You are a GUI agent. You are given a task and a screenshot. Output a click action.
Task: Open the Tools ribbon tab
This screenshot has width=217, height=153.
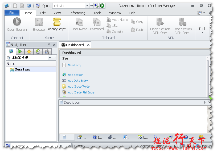tap(97, 13)
